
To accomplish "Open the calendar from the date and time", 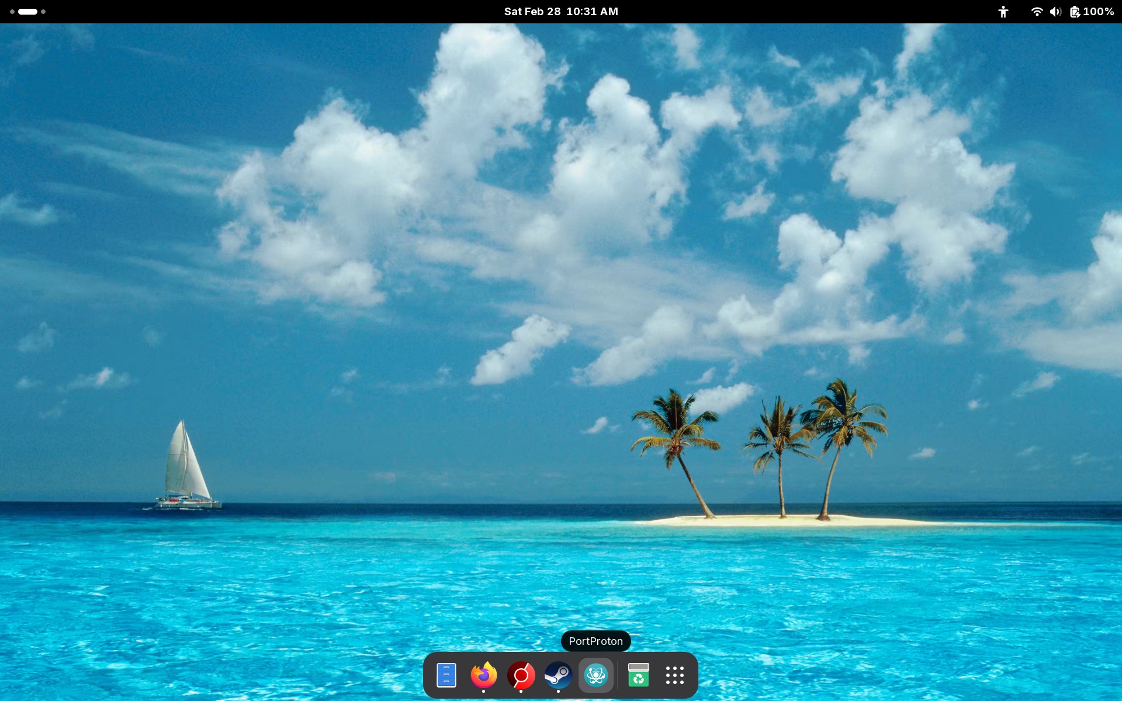I will pos(561,12).
